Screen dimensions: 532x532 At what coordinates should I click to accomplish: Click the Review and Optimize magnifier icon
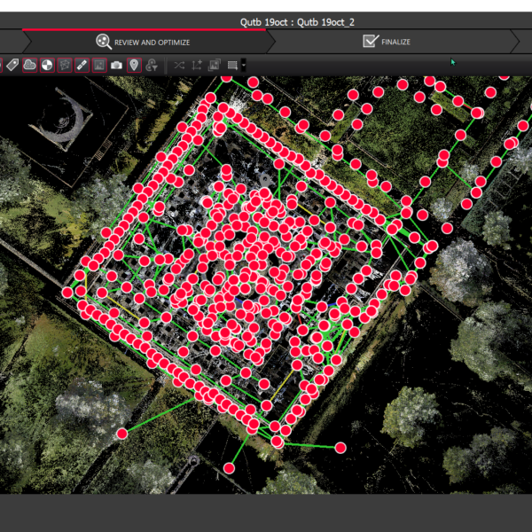coord(103,41)
